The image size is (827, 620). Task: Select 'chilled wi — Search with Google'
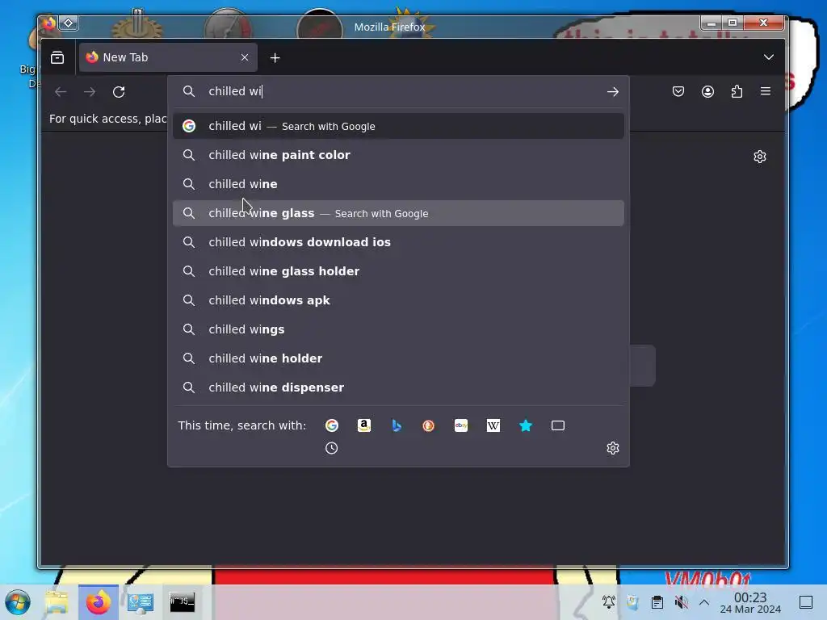pyautogui.click(x=398, y=126)
